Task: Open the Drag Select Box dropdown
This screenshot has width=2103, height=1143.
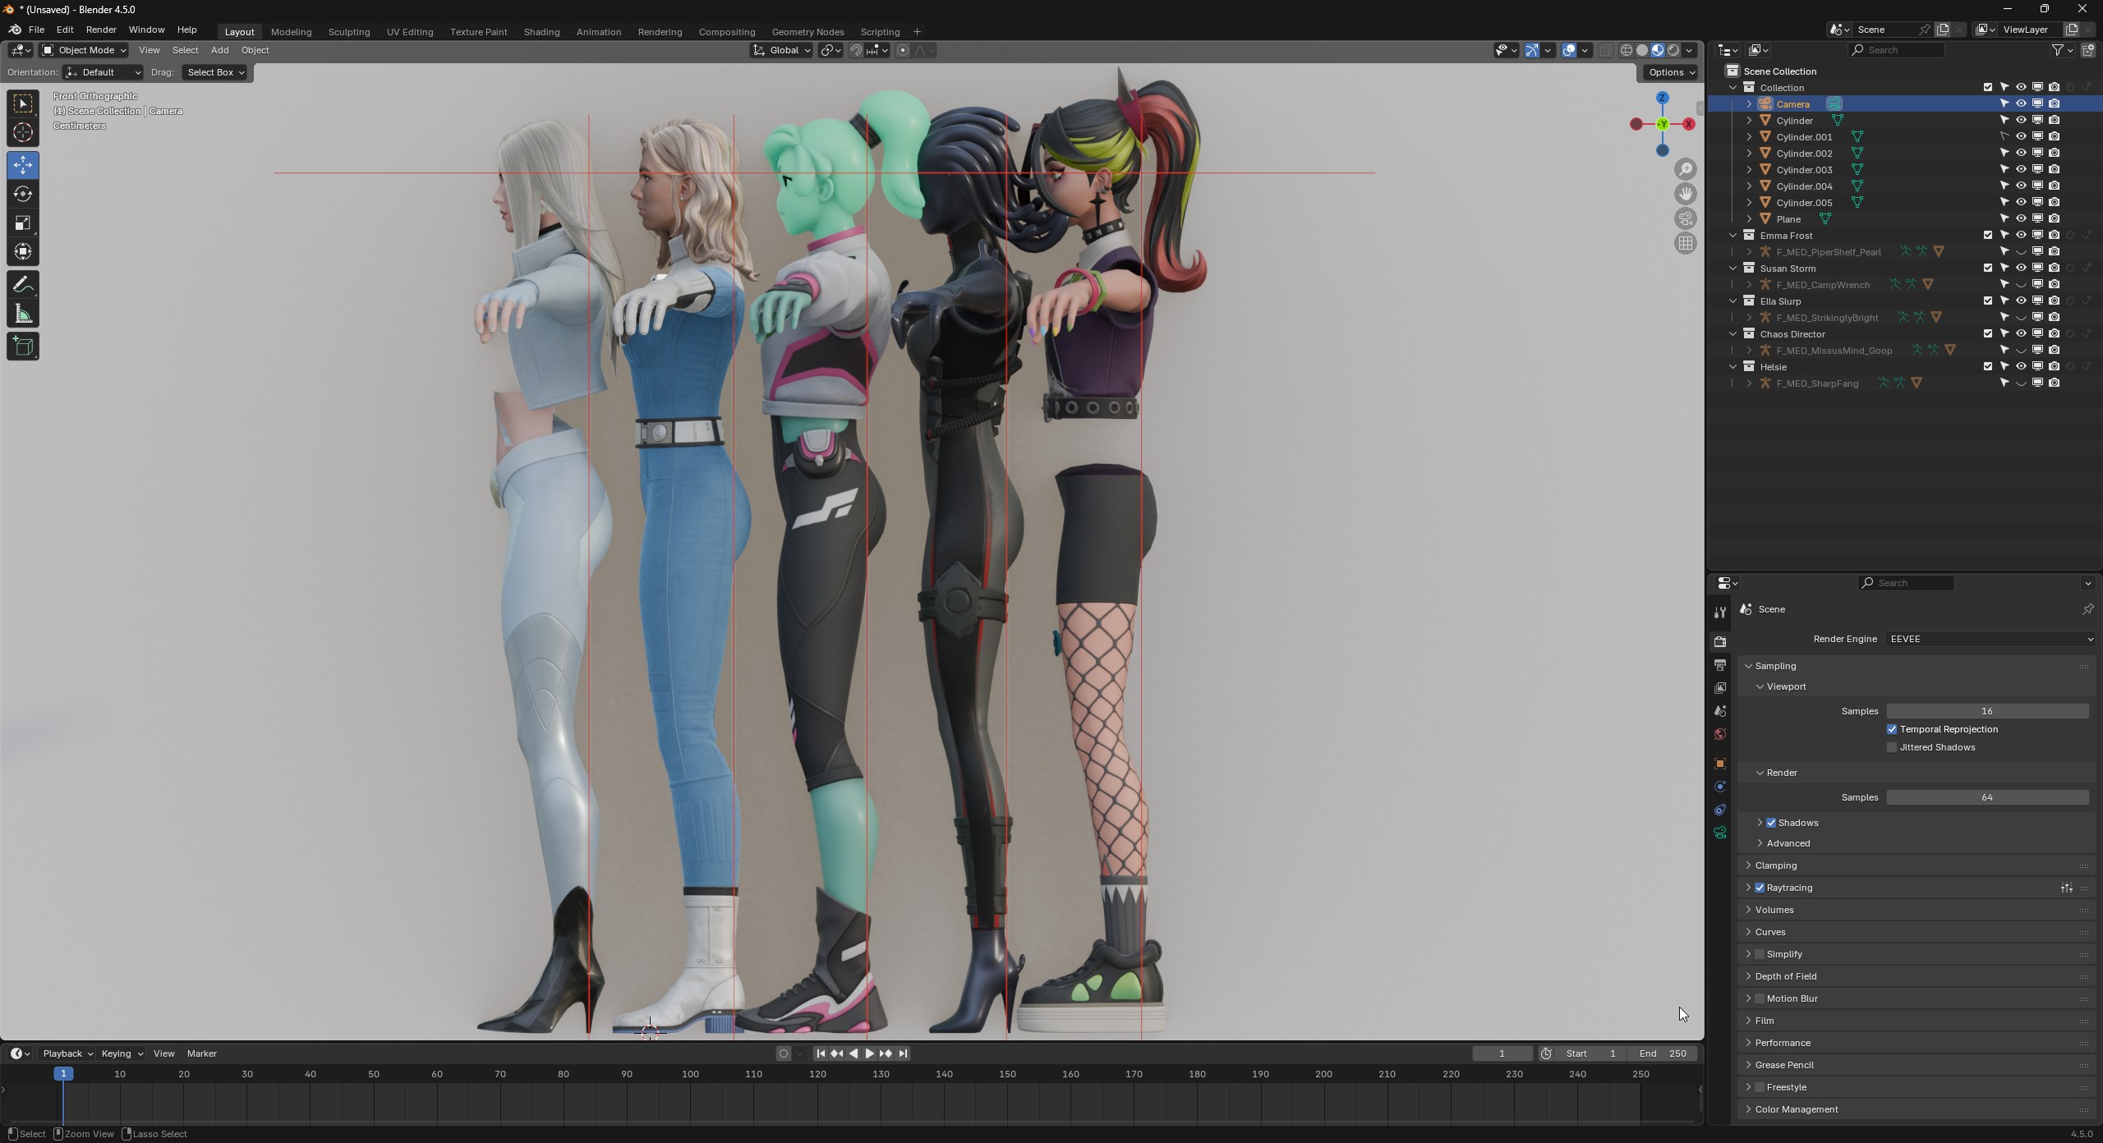Action: coord(216,72)
